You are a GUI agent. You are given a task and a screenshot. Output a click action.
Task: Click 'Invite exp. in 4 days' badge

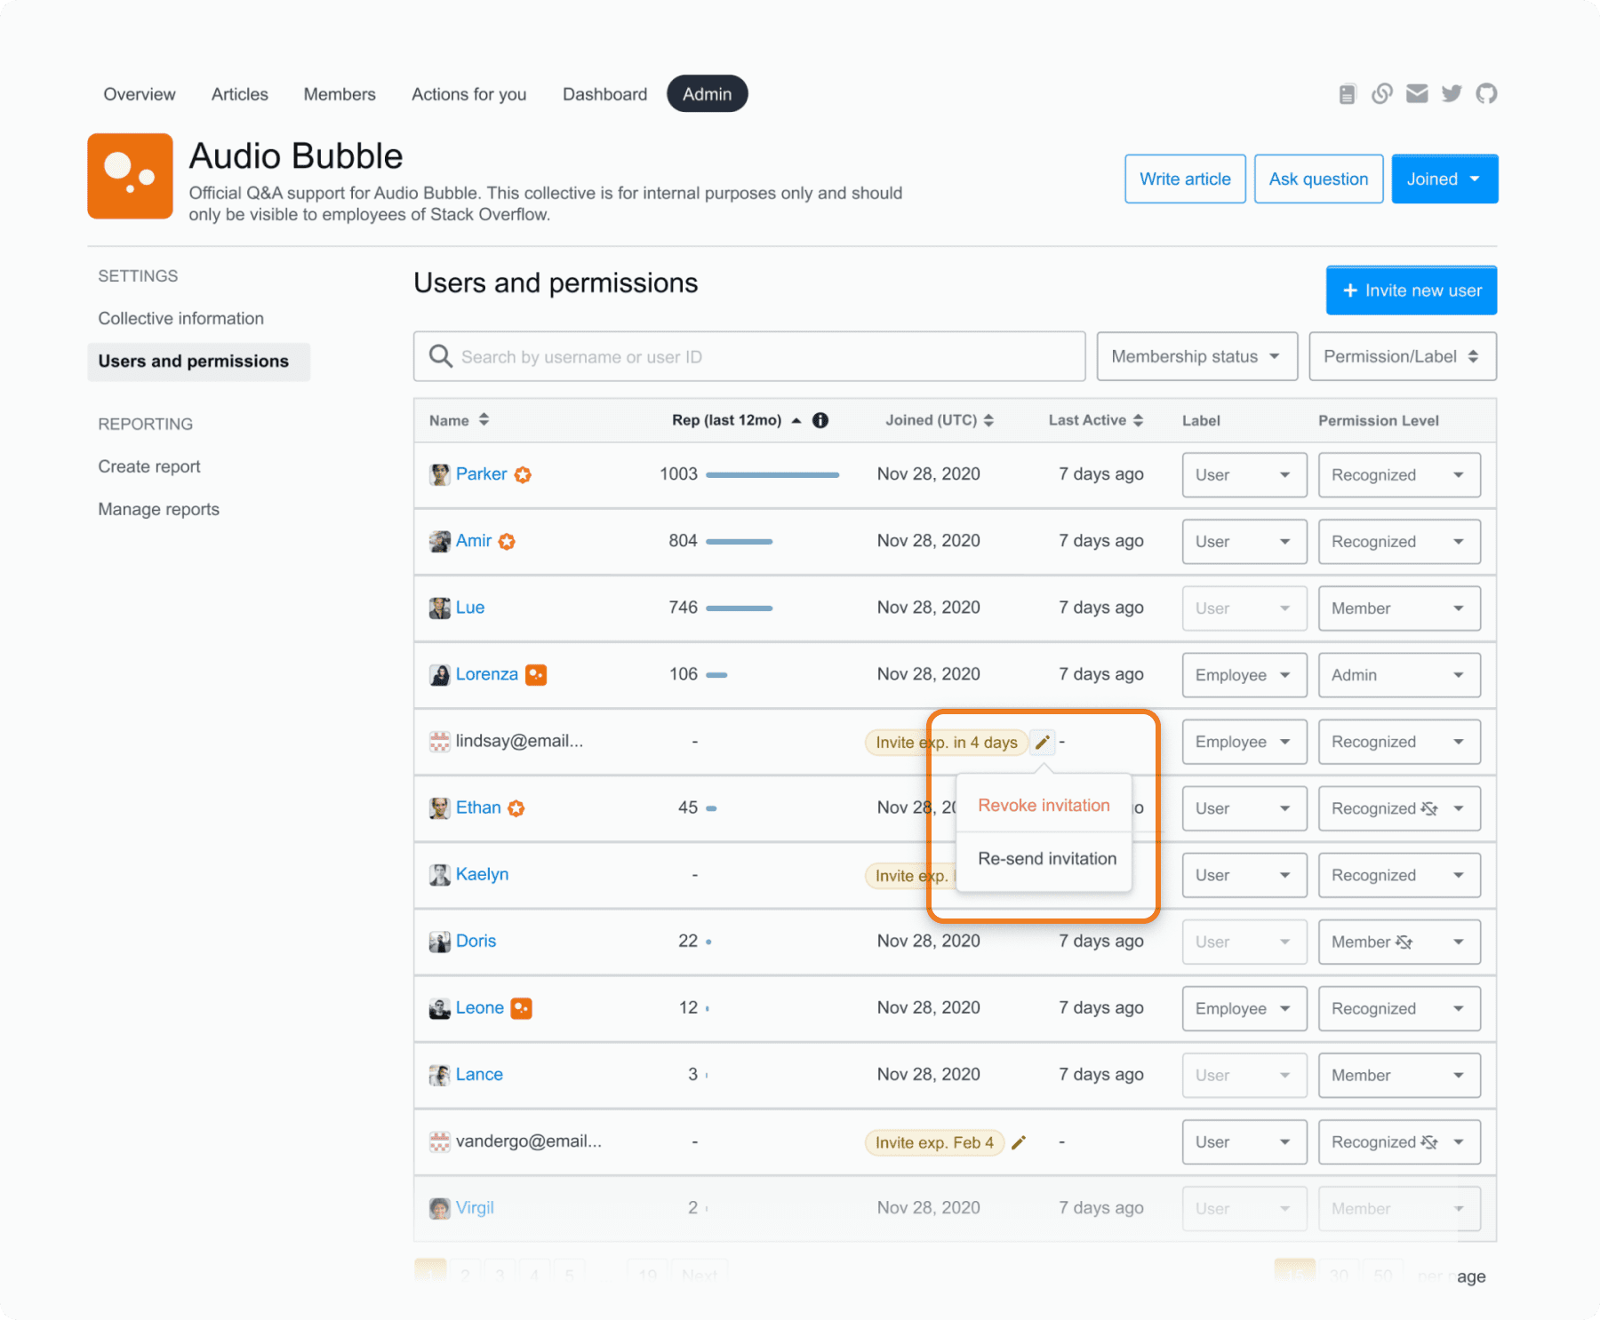(x=946, y=742)
